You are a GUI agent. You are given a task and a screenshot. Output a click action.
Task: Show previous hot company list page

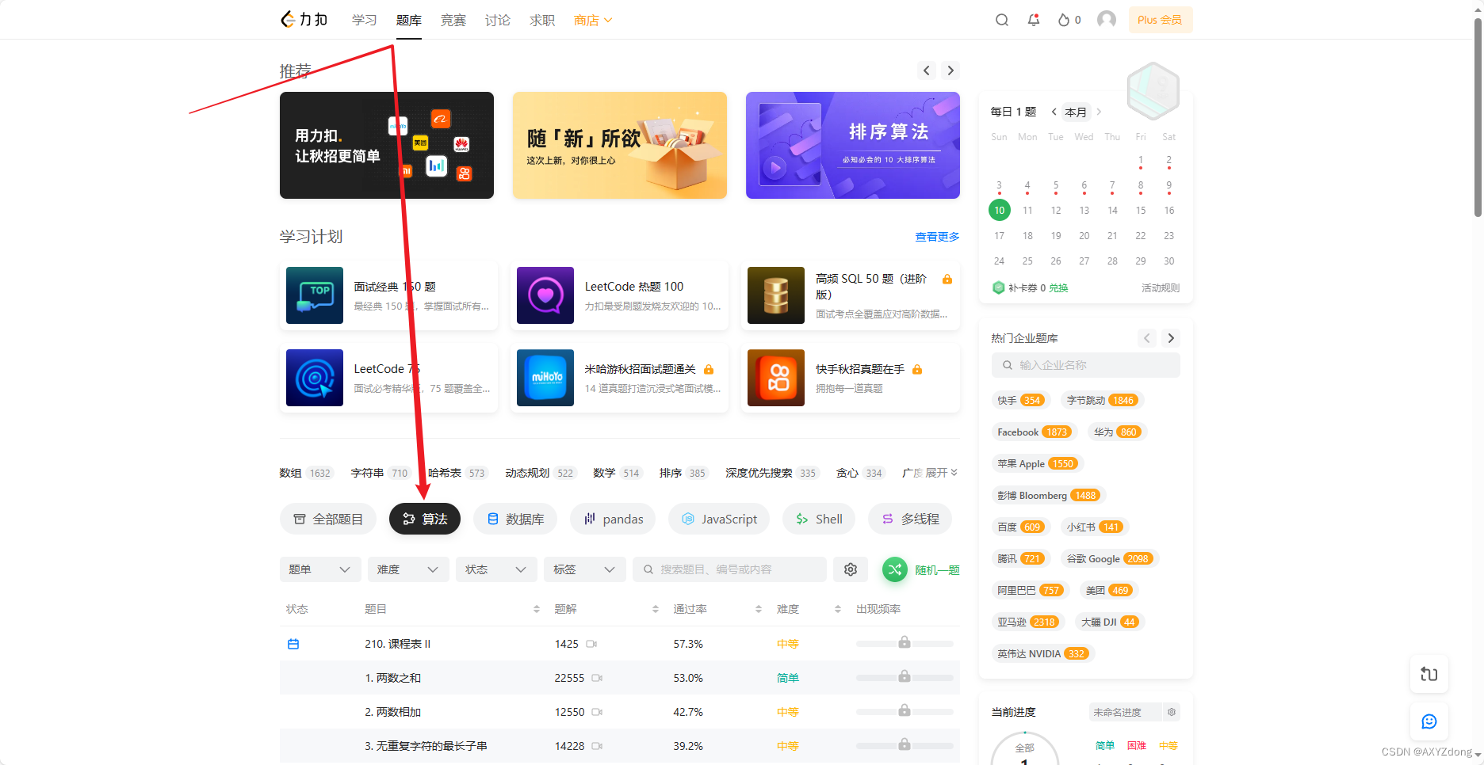(x=1147, y=338)
